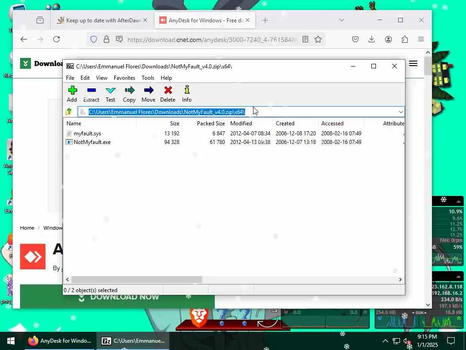Click the Firefox URL address bar
Viewport: 466px width, 350px height.
click(x=212, y=39)
